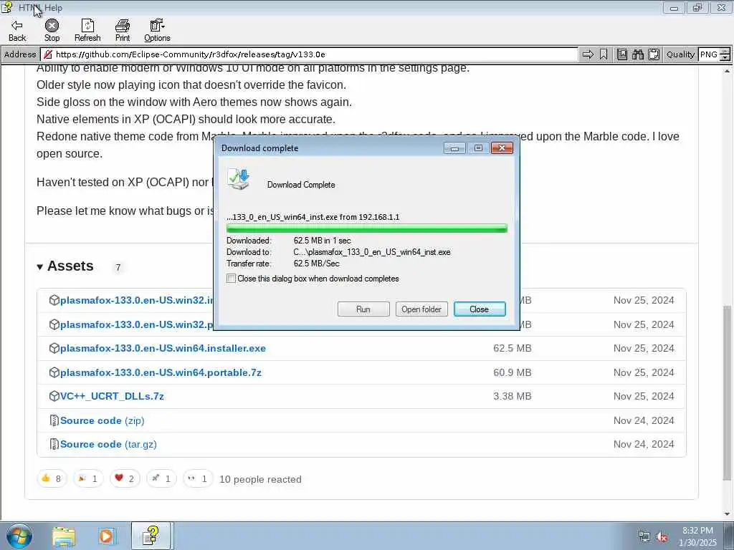Click the clipboard paste icon
The height and width of the screenshot is (550, 734).
point(654,54)
